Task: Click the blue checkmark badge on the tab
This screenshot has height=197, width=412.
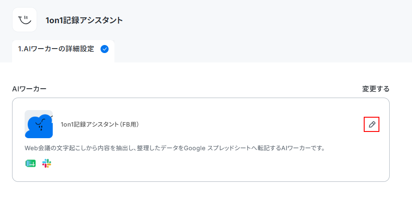Action: pos(105,49)
